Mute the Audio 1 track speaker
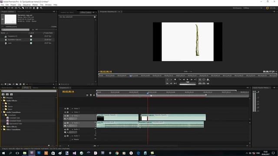 pyautogui.click(x=65, y=123)
